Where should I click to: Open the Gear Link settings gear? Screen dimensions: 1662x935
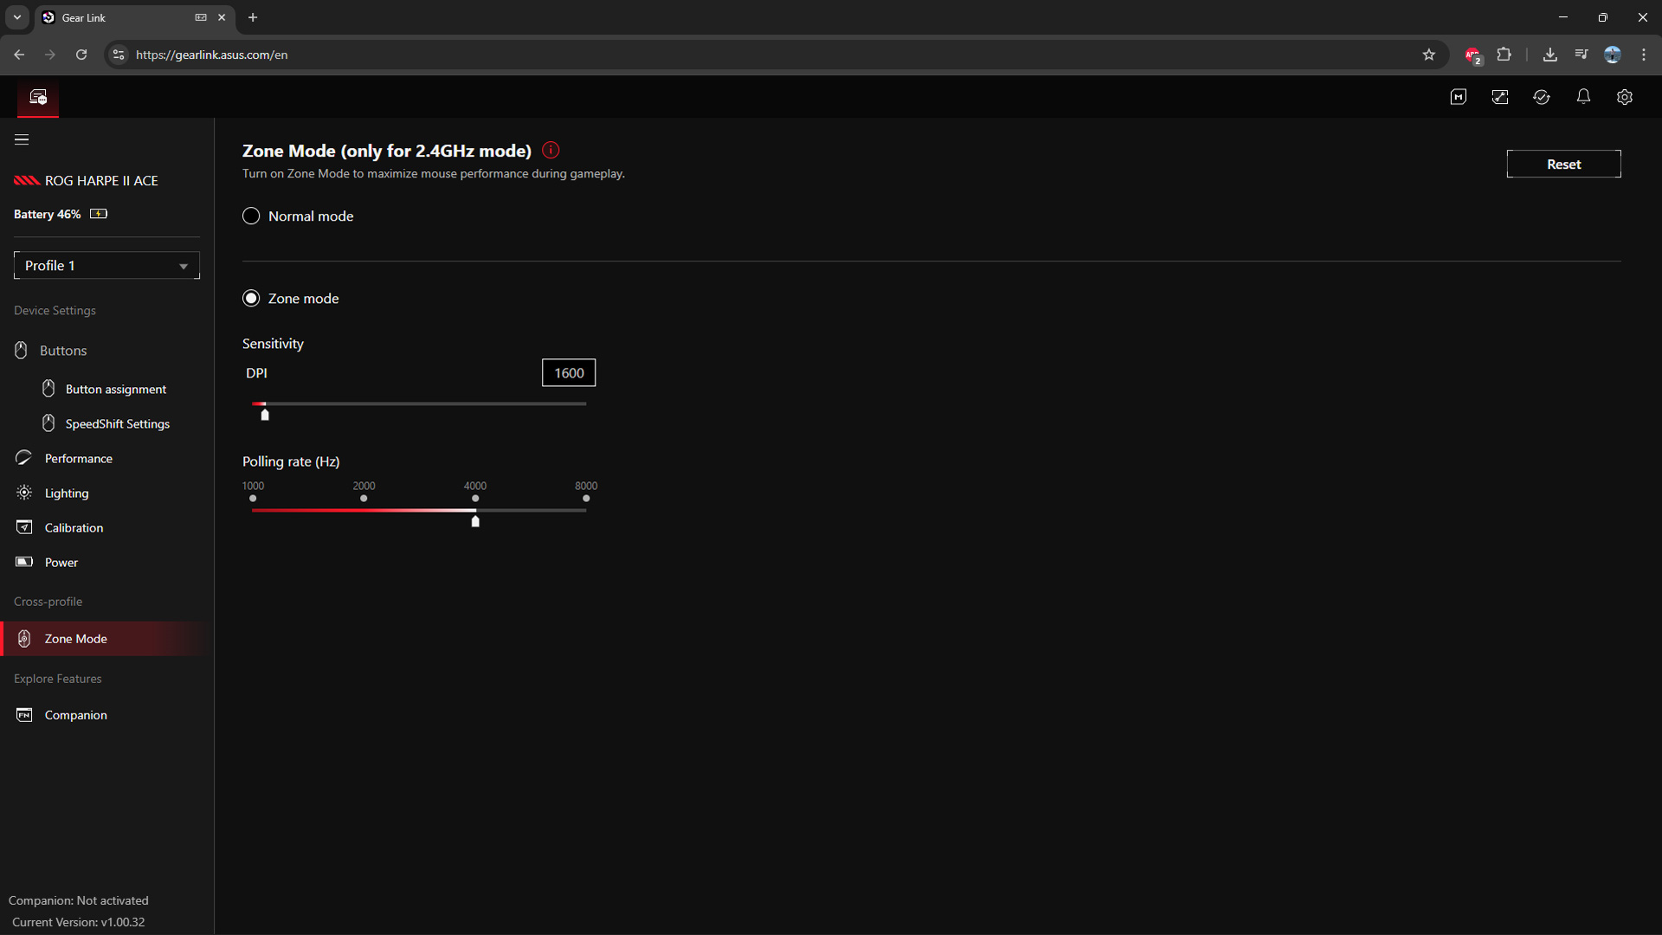(x=1625, y=97)
